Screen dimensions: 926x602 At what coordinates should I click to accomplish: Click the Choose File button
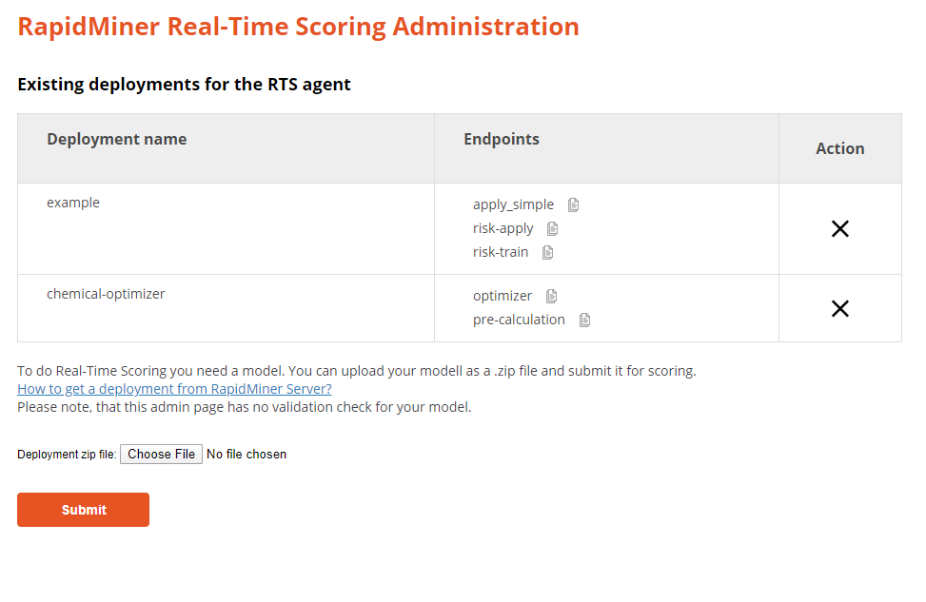tap(161, 454)
